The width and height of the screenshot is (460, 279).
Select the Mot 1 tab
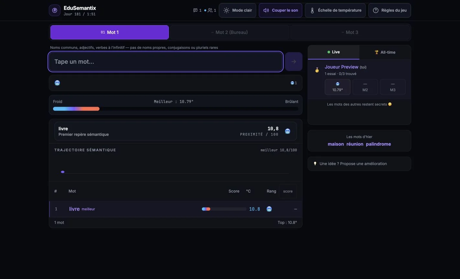(x=110, y=32)
